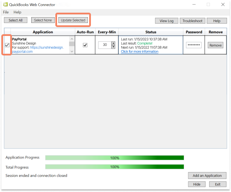This screenshot has height=192, width=231.
Task: Open the View Log button
Action: 167,21
